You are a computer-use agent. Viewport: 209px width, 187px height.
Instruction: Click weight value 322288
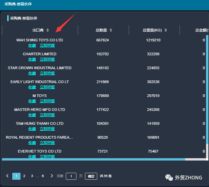(x=153, y=54)
